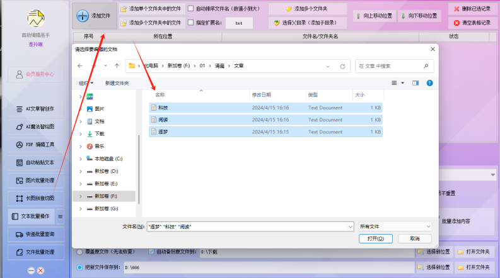Open 文件批量处理 sidebar item
Screen dimensions: 500x278
click(x=36, y=252)
